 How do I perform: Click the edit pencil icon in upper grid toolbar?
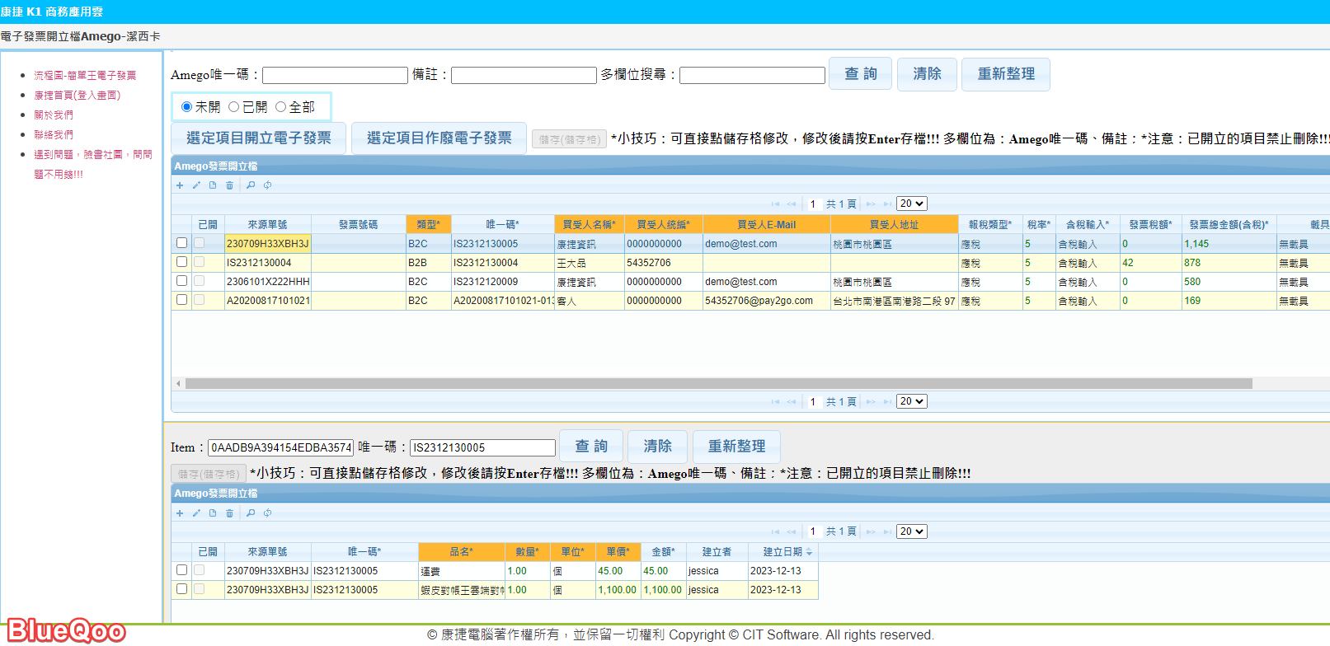pyautogui.click(x=196, y=185)
